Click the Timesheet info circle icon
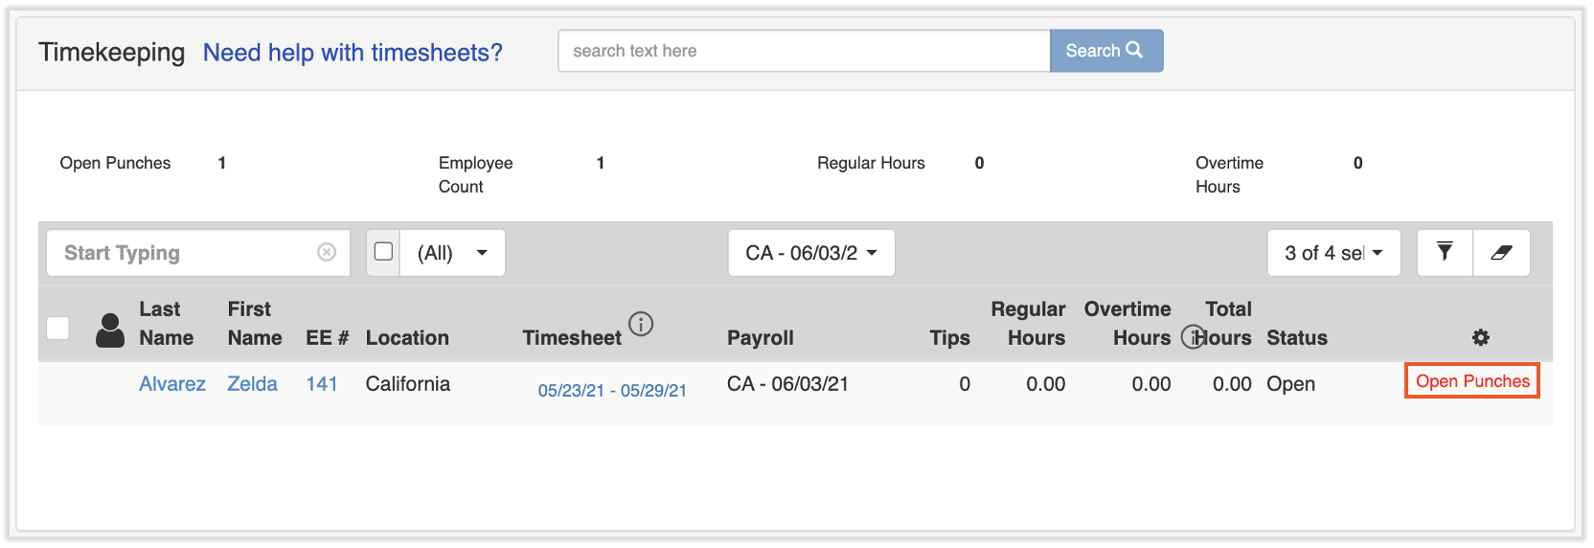 point(641,324)
